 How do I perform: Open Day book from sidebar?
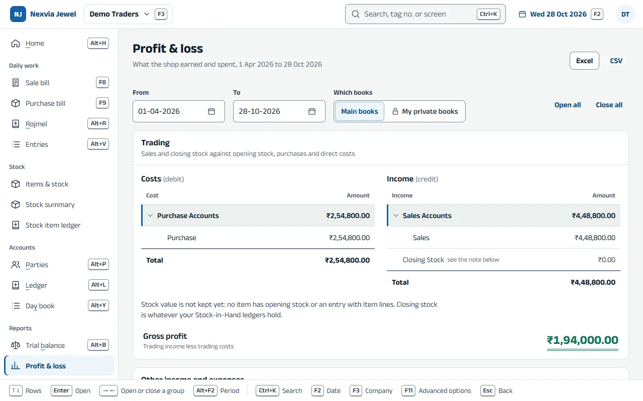click(59, 306)
